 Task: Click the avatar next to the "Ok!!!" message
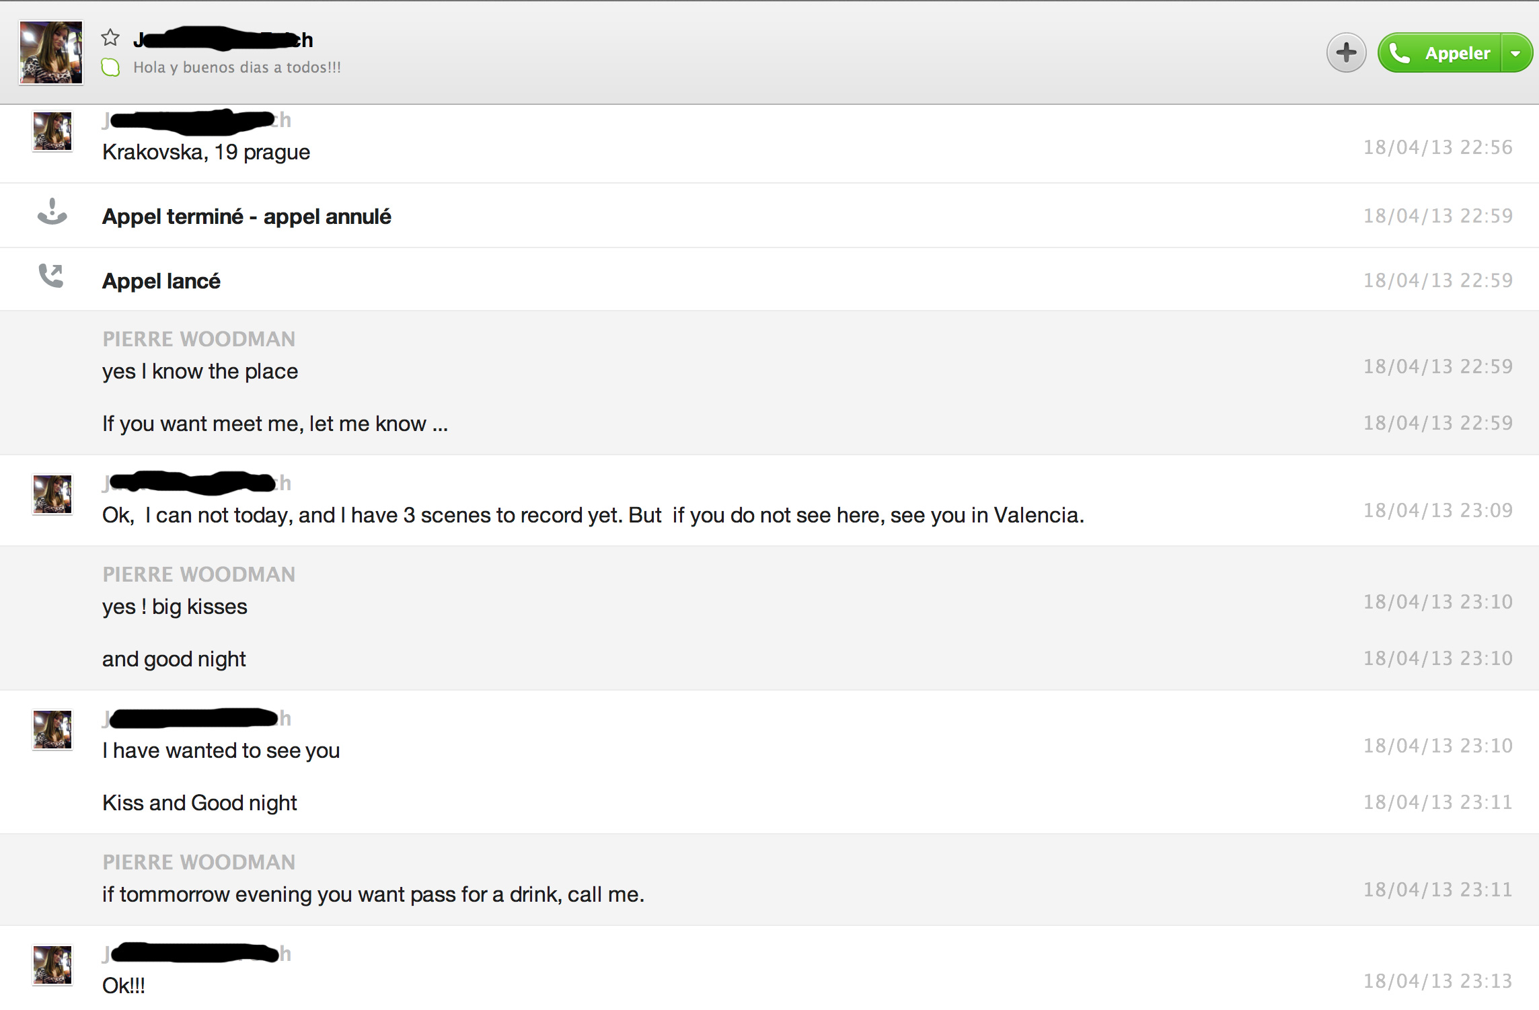click(52, 965)
